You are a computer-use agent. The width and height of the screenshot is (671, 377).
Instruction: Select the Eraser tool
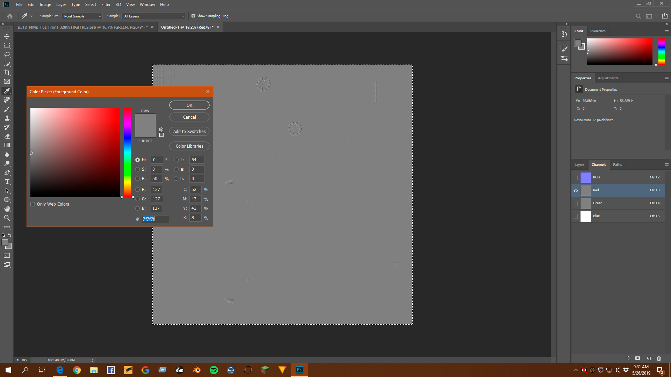pyautogui.click(x=7, y=136)
